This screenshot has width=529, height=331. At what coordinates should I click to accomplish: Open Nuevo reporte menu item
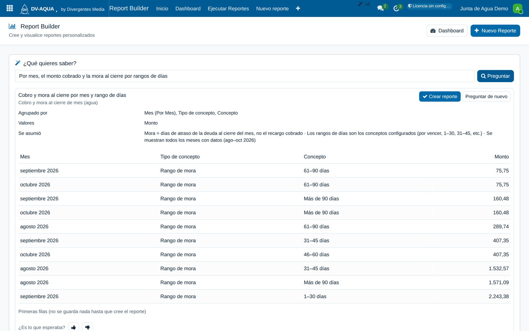(x=272, y=9)
